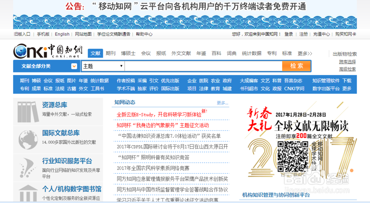Select the 标准 tab
Viewport: 370px width, 203px height.
287,54
